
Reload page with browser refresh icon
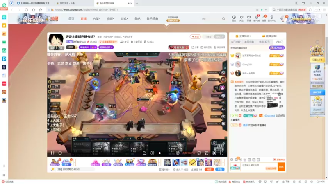point(26,10)
